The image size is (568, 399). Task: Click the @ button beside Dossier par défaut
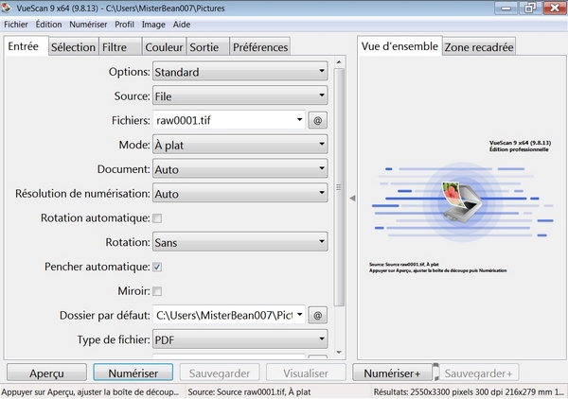point(318,315)
